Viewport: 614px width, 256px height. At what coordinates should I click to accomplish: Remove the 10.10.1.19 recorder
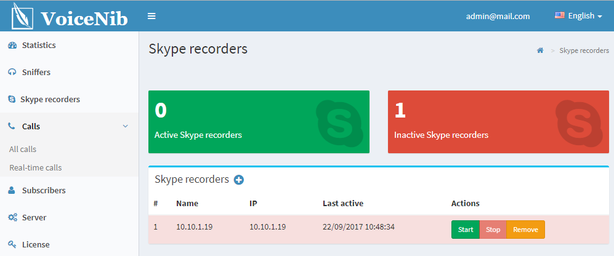click(x=525, y=230)
